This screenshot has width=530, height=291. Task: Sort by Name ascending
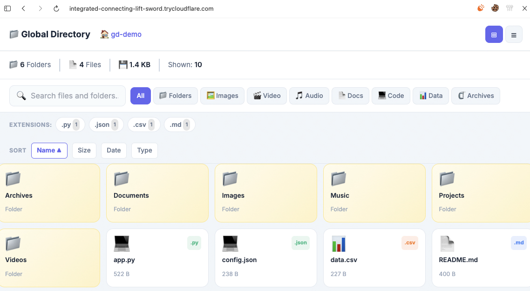click(49, 151)
